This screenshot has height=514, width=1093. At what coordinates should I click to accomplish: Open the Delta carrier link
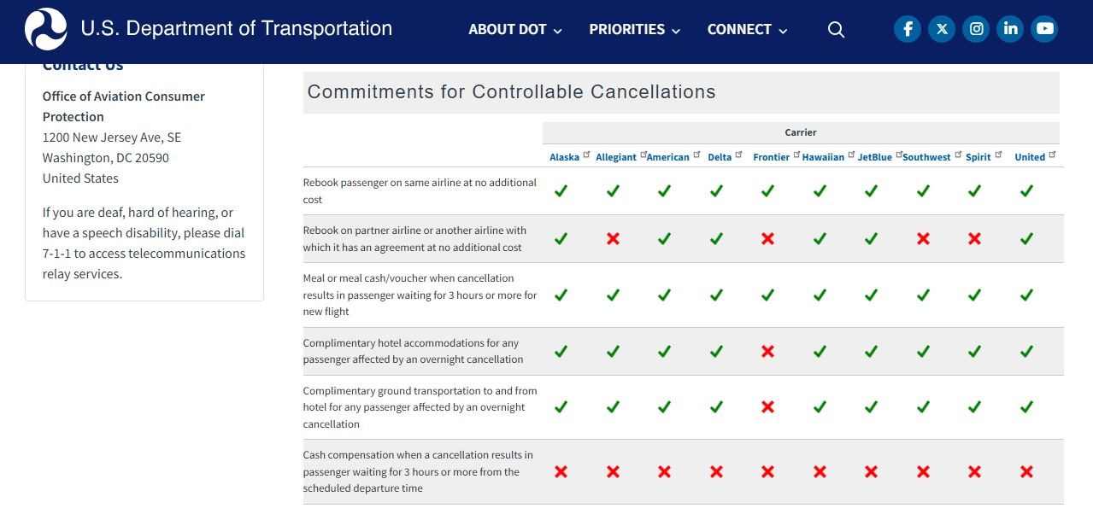pyautogui.click(x=720, y=157)
